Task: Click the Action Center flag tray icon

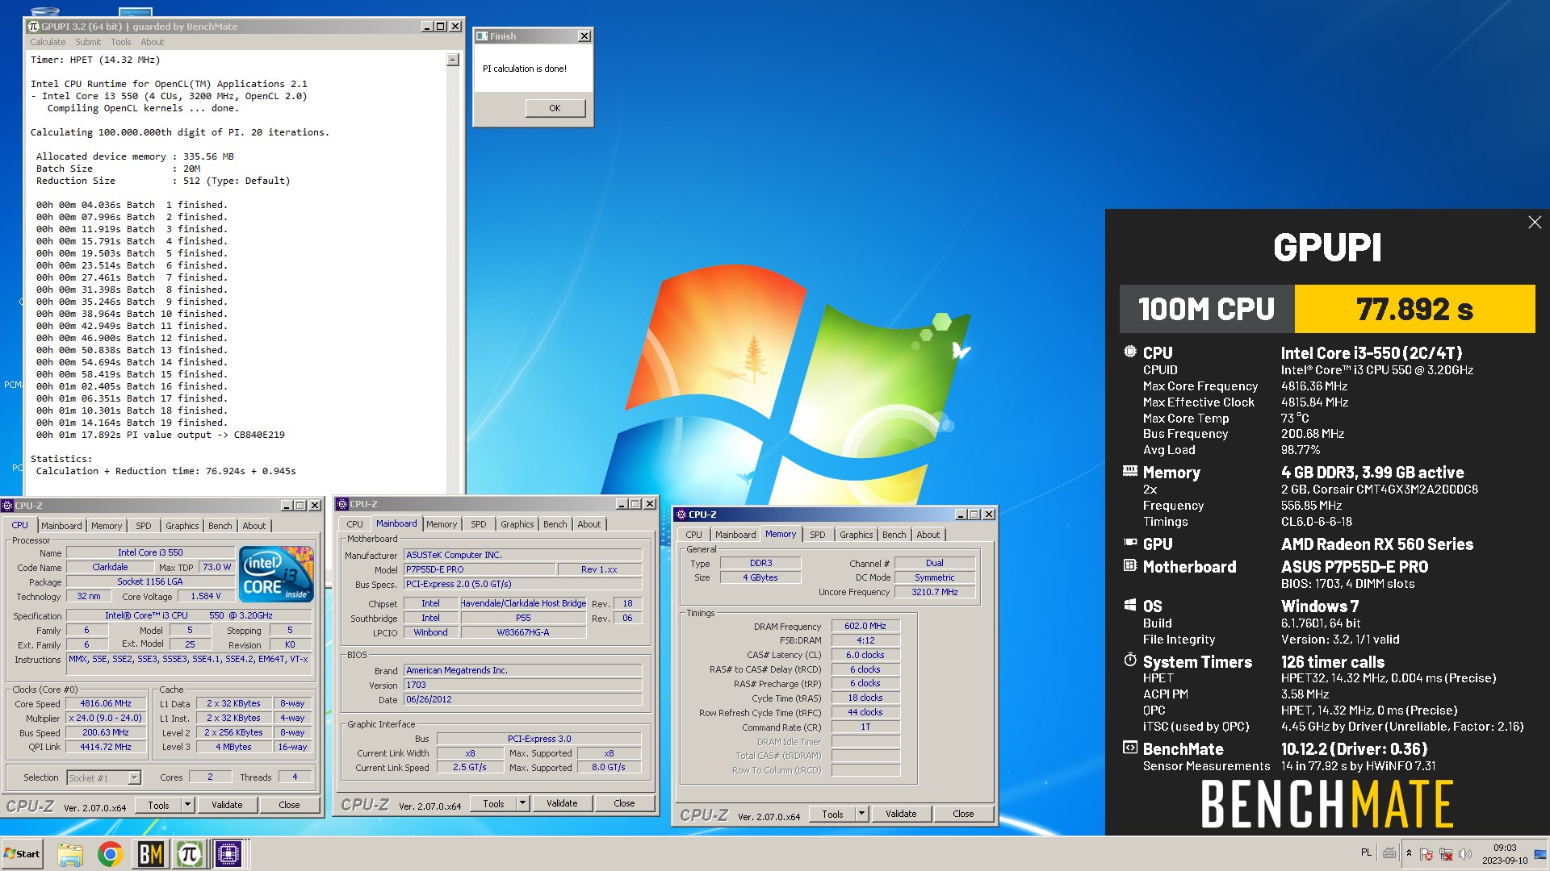Action: 1426,854
